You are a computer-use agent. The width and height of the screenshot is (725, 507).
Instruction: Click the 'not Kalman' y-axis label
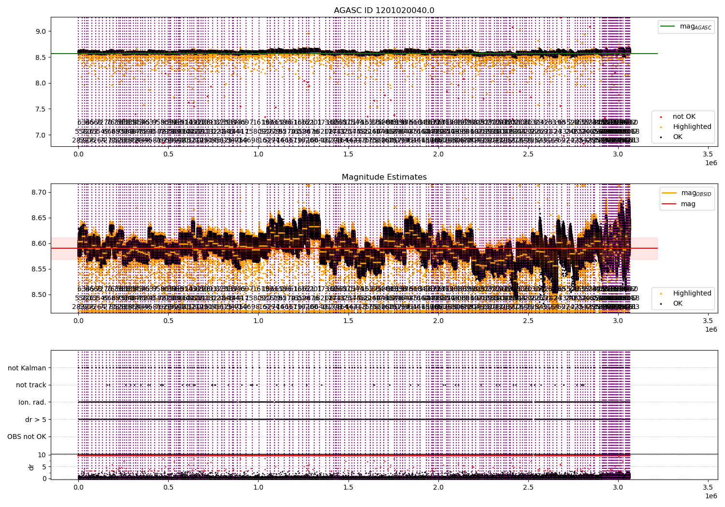(x=27, y=368)
